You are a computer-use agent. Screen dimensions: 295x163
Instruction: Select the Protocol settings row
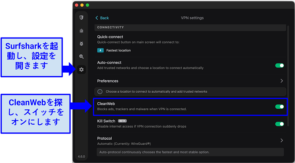[x=190, y=141]
